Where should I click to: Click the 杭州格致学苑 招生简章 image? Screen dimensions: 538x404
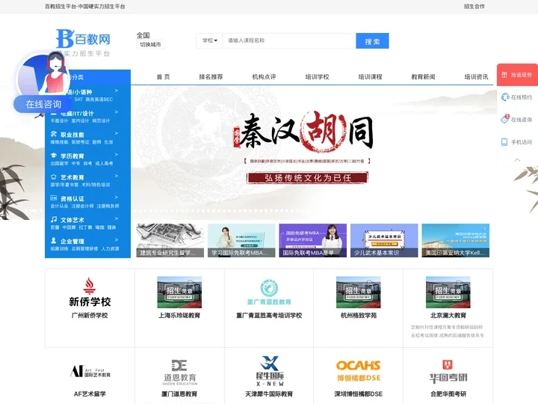(359, 292)
